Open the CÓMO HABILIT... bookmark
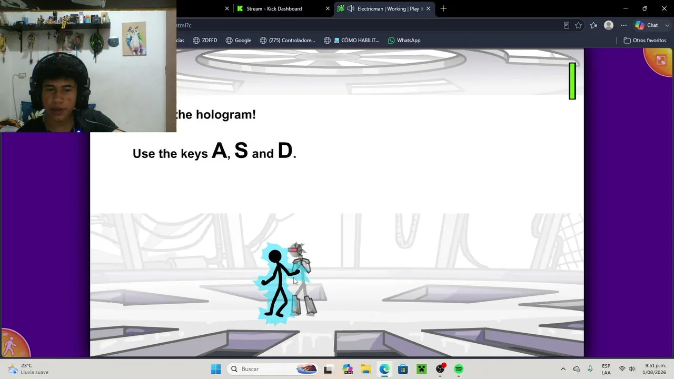The width and height of the screenshot is (674, 379). click(x=351, y=41)
